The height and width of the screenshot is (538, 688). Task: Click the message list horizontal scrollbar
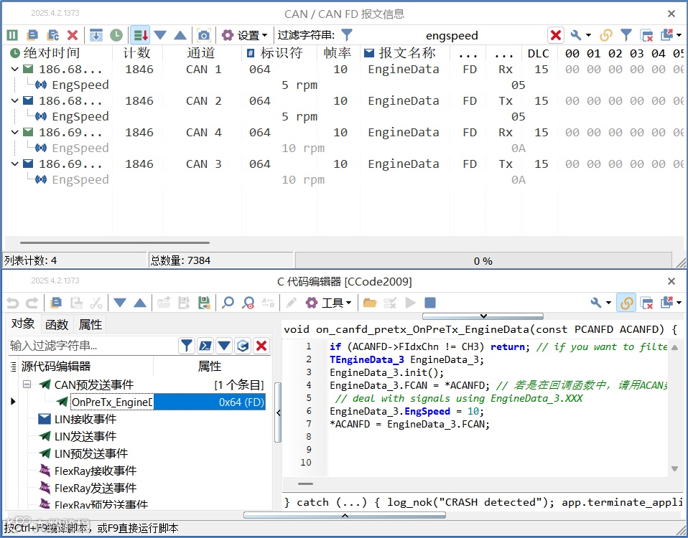(x=115, y=242)
